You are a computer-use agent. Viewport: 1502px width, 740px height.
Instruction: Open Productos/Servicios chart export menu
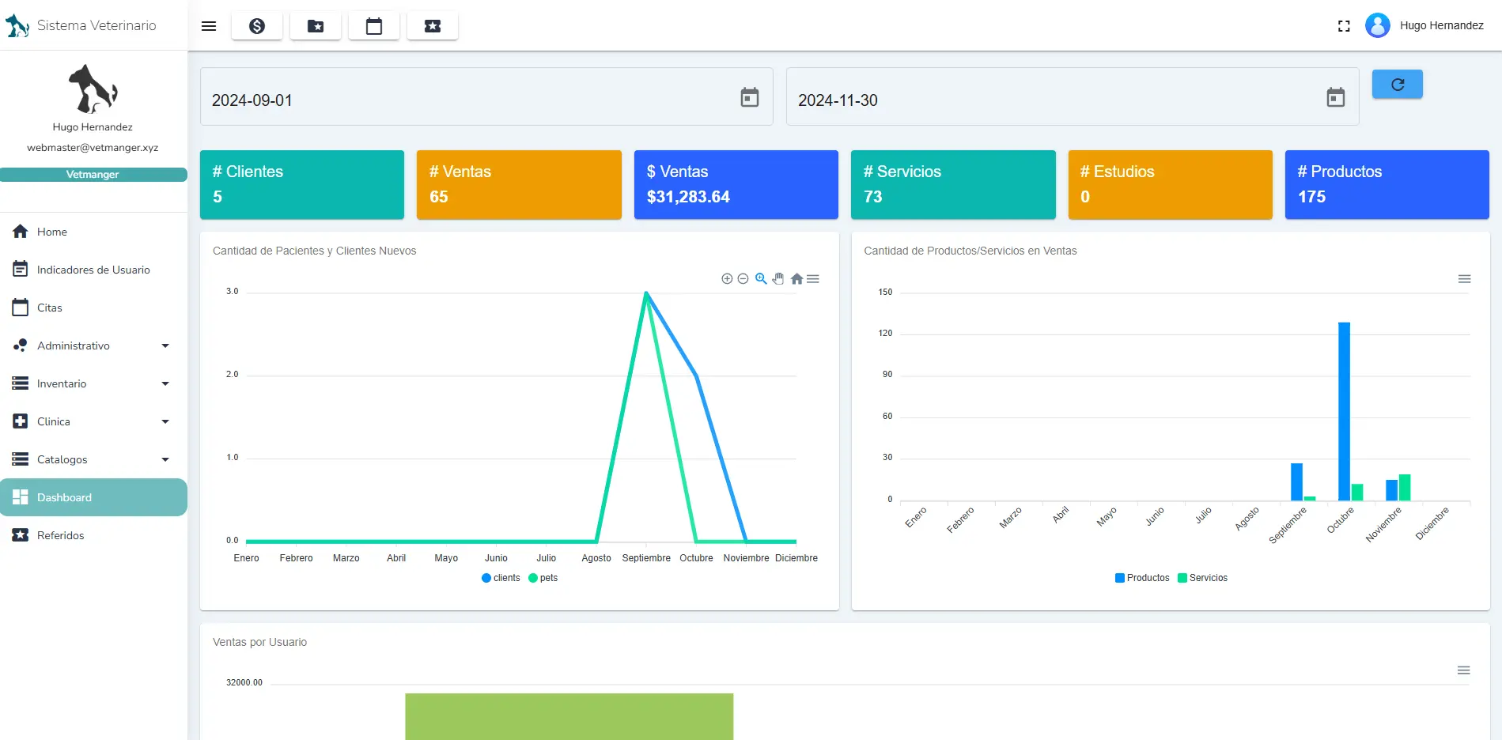coord(1464,279)
